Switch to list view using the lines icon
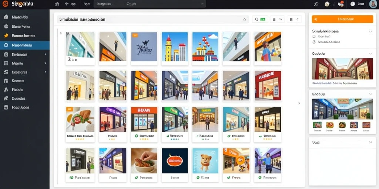This screenshot has height=189, width=379. click(x=274, y=19)
